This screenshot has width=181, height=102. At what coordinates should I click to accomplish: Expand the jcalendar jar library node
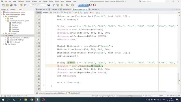coord(6,40)
